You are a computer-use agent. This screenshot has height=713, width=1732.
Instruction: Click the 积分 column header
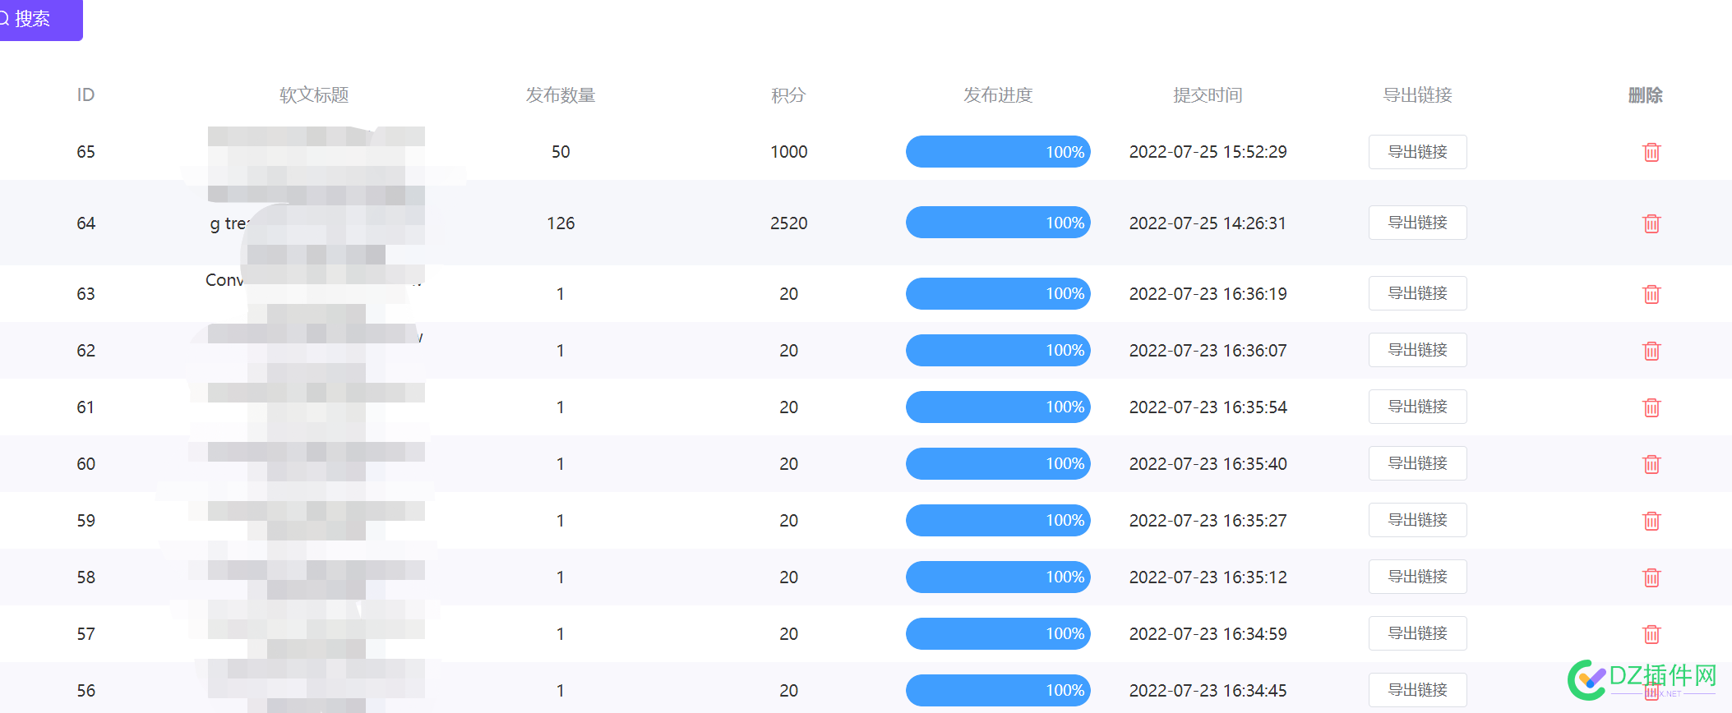pyautogui.click(x=788, y=95)
